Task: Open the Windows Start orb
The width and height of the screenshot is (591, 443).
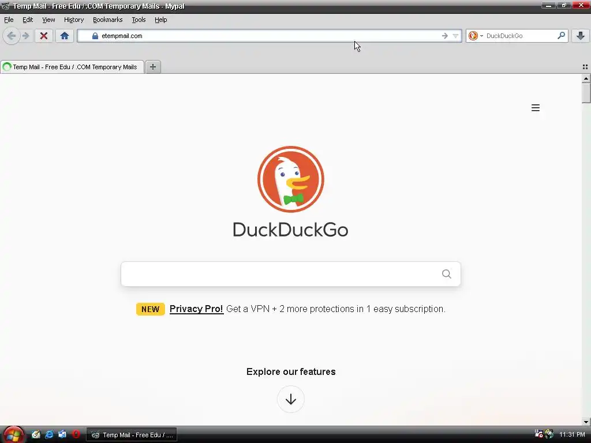Action: click(14, 435)
